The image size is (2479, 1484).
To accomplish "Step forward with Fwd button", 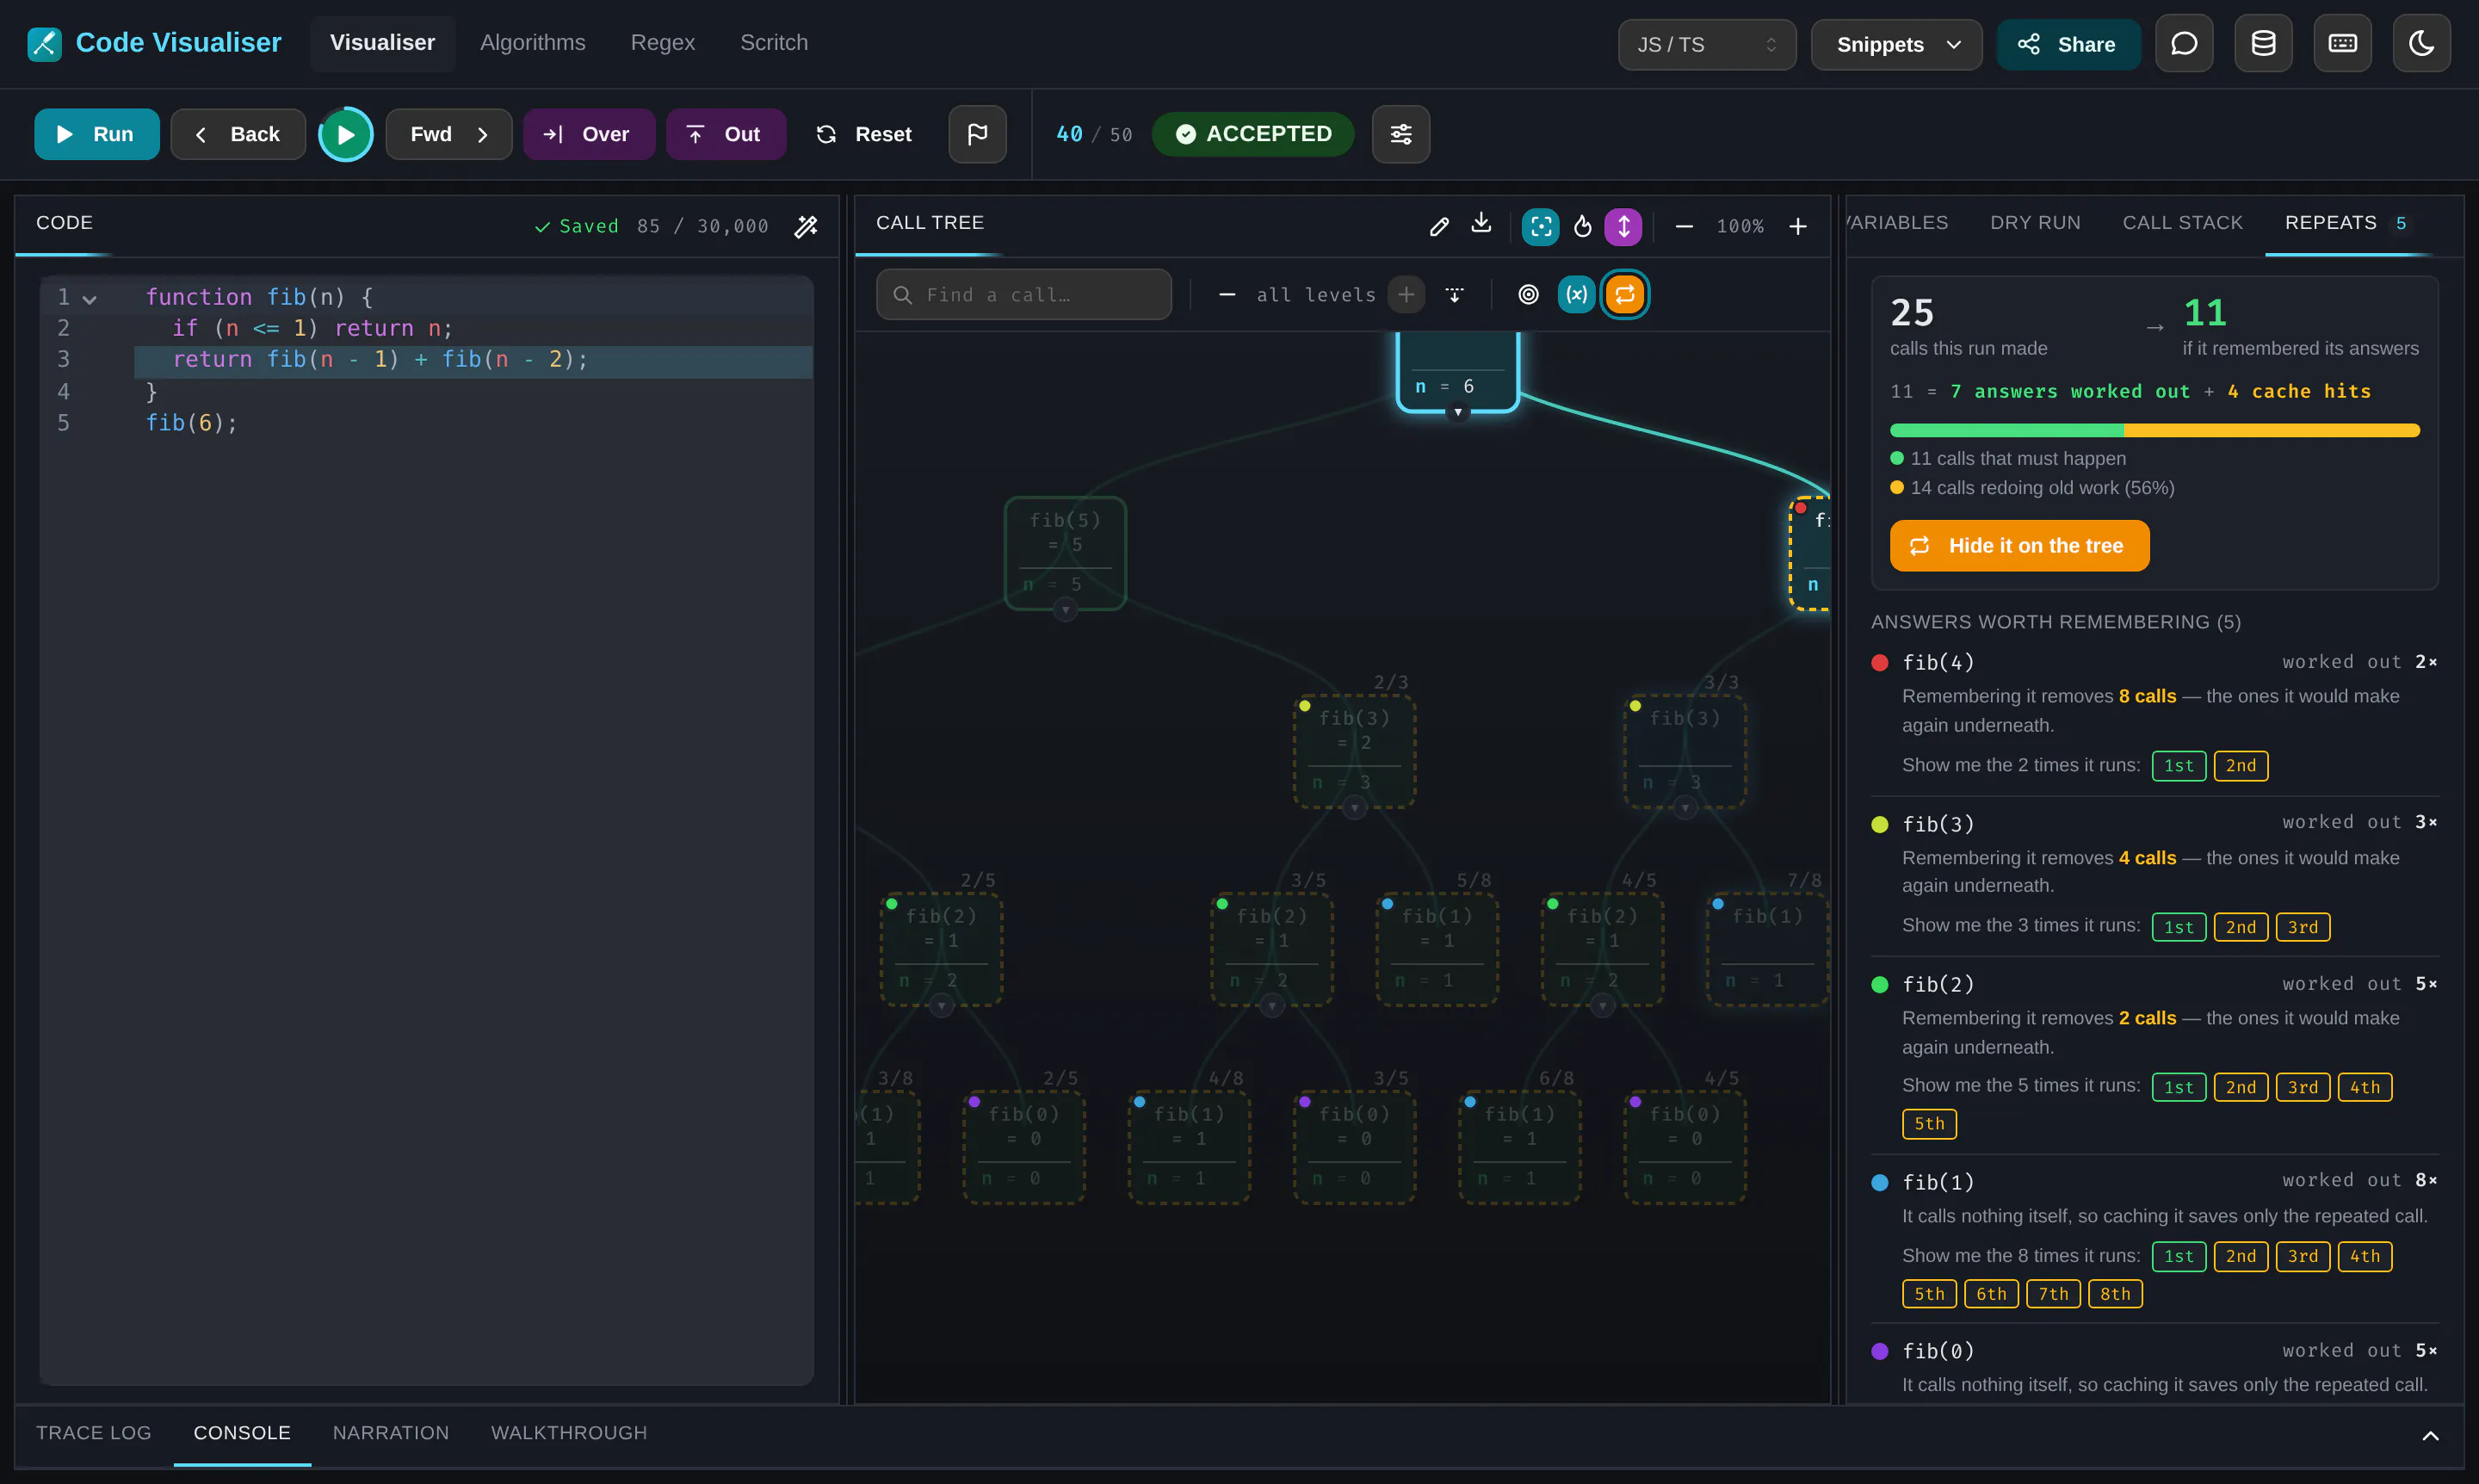I will (x=449, y=134).
